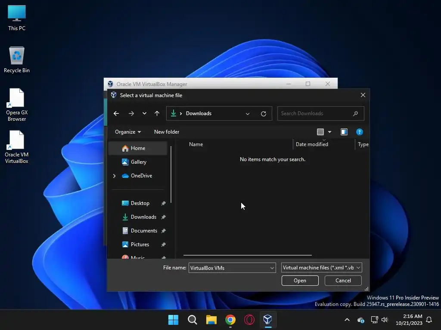441x330 pixels.
Task: Open the Desktop quick access folder
Action: tap(140, 203)
